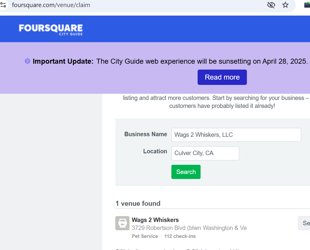Image resolution: width=310 pixels, height=250 pixels.
Task: Click the 112 check-ins text
Action: tap(180, 236)
